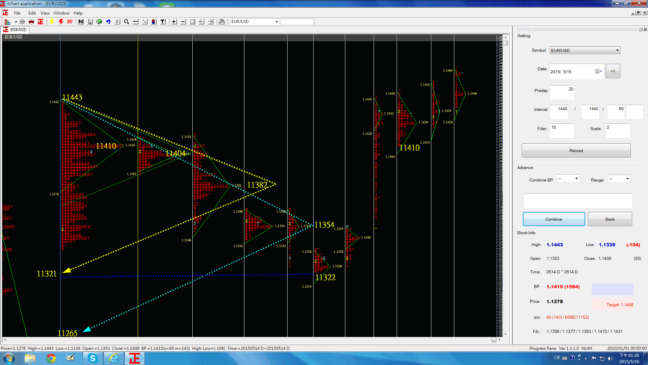This screenshot has height=365, width=648.
Task: Click the taskbar volume speaker icon
Action: [610, 358]
